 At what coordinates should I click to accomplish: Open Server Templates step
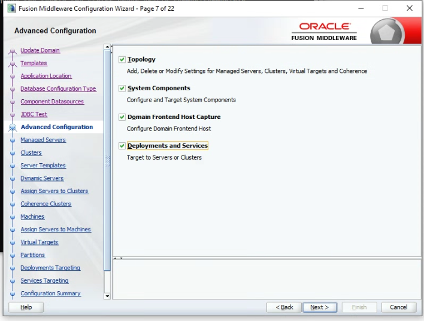tap(43, 165)
